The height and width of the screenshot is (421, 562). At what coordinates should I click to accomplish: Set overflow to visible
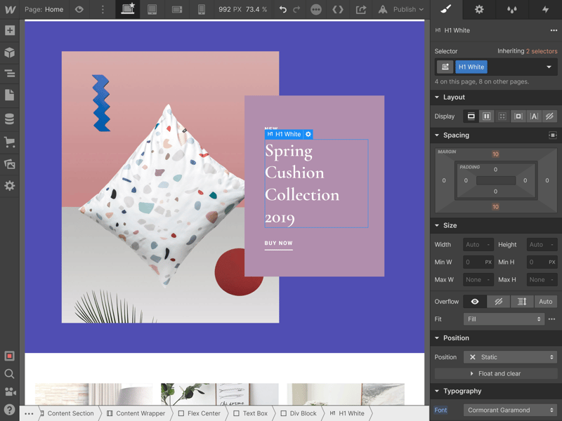(x=475, y=302)
